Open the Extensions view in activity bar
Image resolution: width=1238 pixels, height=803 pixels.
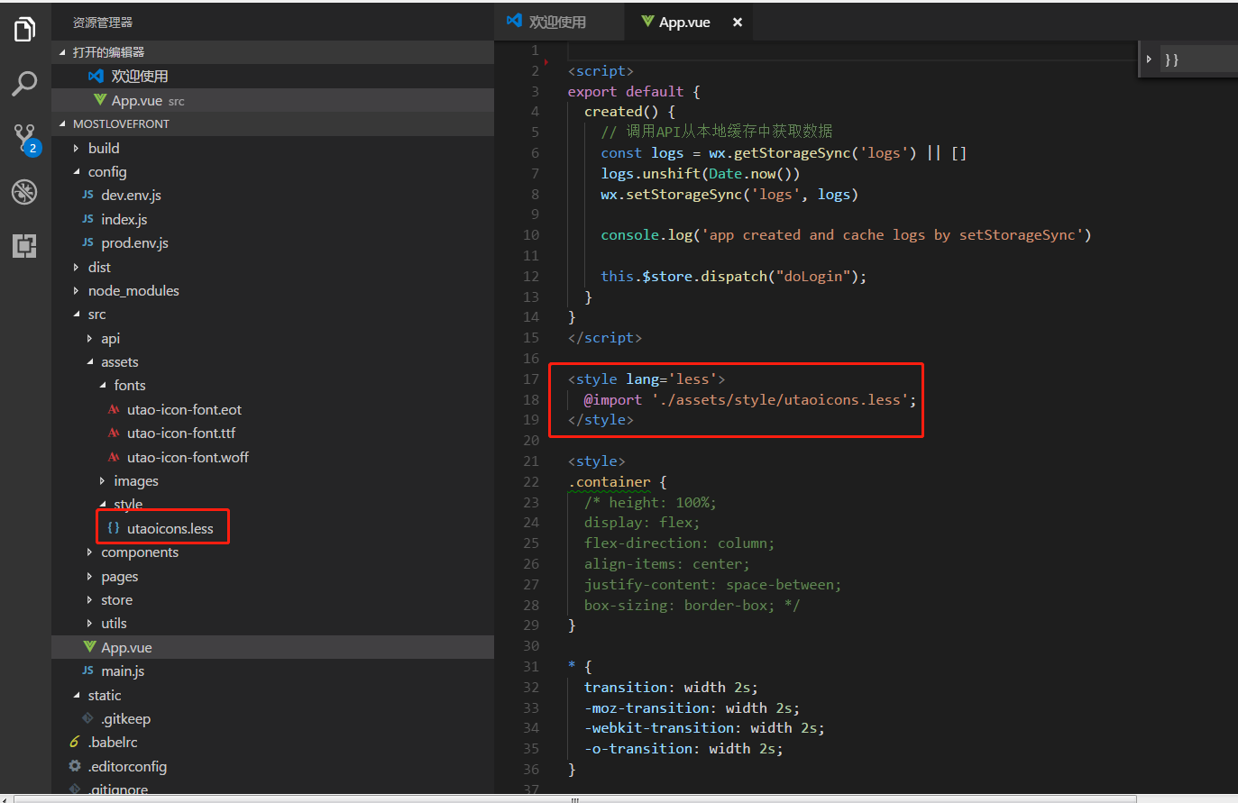(24, 245)
